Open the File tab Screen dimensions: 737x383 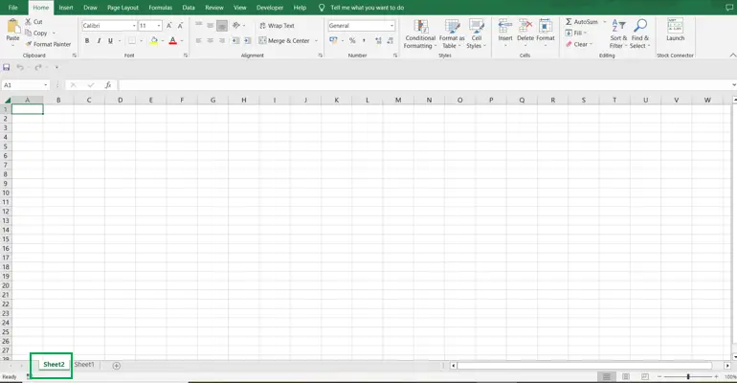click(x=13, y=8)
